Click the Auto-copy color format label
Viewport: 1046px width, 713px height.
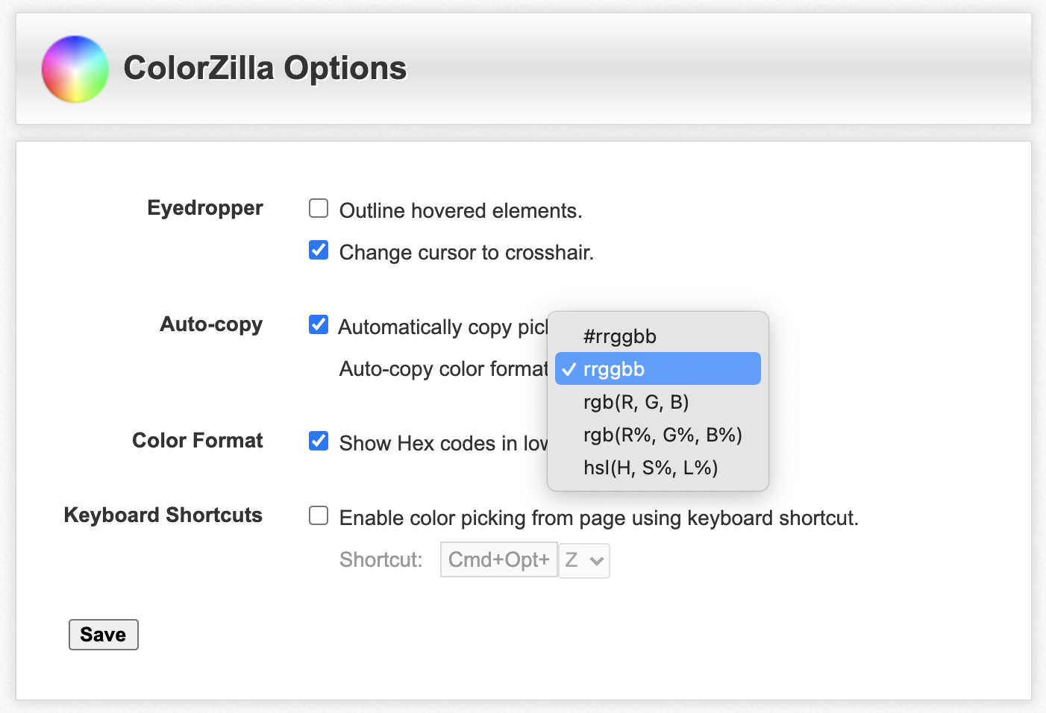pos(444,368)
